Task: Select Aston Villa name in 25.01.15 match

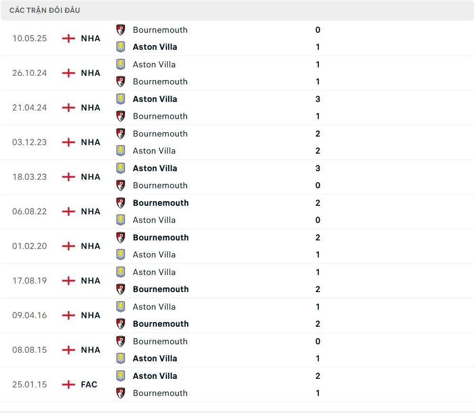Action: 155,376
